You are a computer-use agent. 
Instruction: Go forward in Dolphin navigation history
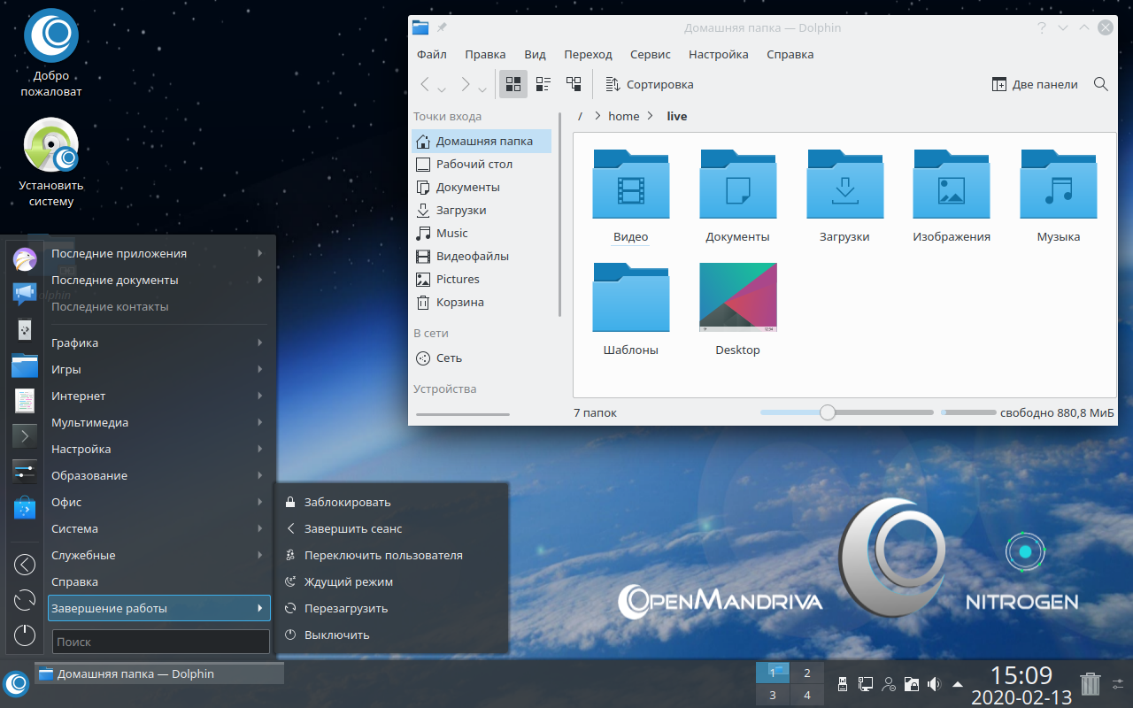tap(466, 85)
